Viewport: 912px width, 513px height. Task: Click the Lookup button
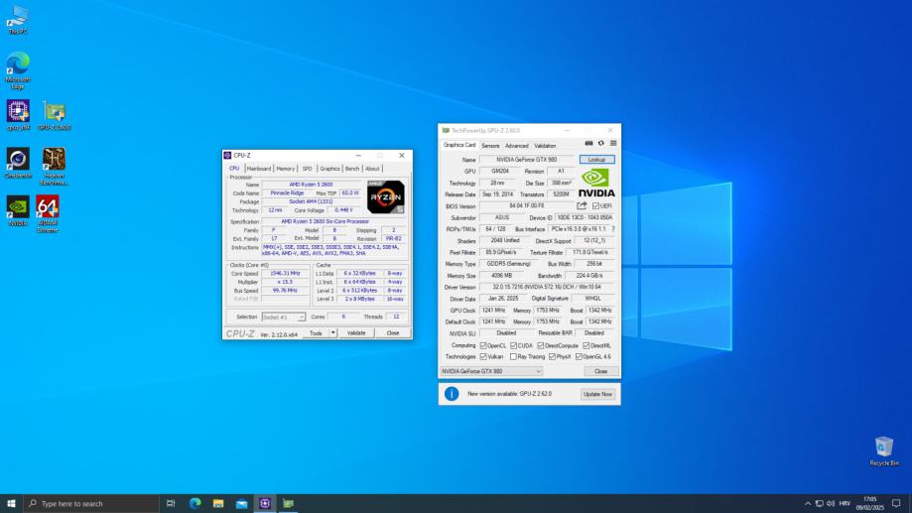596,159
